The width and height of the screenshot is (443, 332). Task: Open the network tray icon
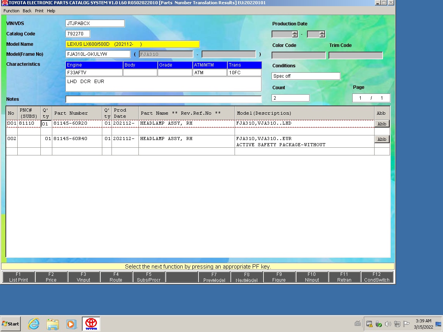pyautogui.click(x=397, y=324)
